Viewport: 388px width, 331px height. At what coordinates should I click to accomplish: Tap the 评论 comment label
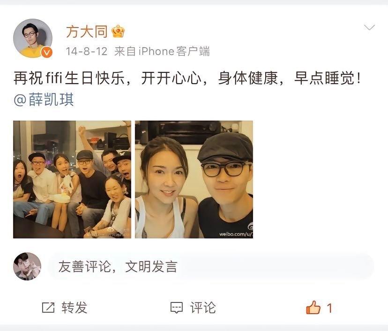203,308
